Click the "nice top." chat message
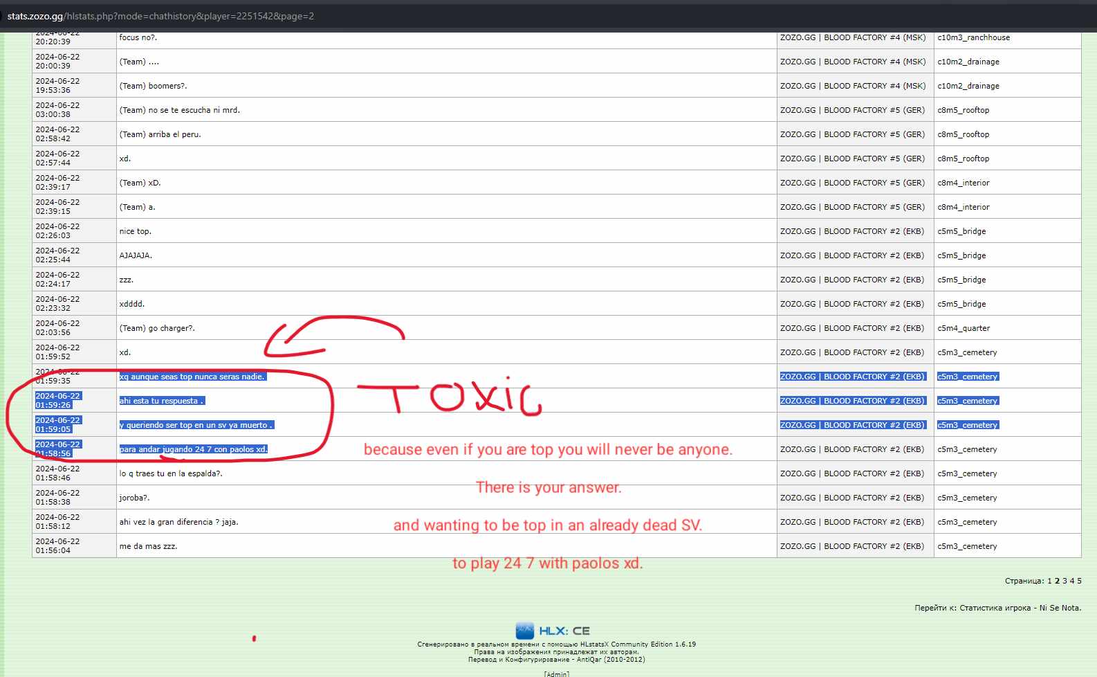This screenshot has width=1097, height=677. [135, 231]
